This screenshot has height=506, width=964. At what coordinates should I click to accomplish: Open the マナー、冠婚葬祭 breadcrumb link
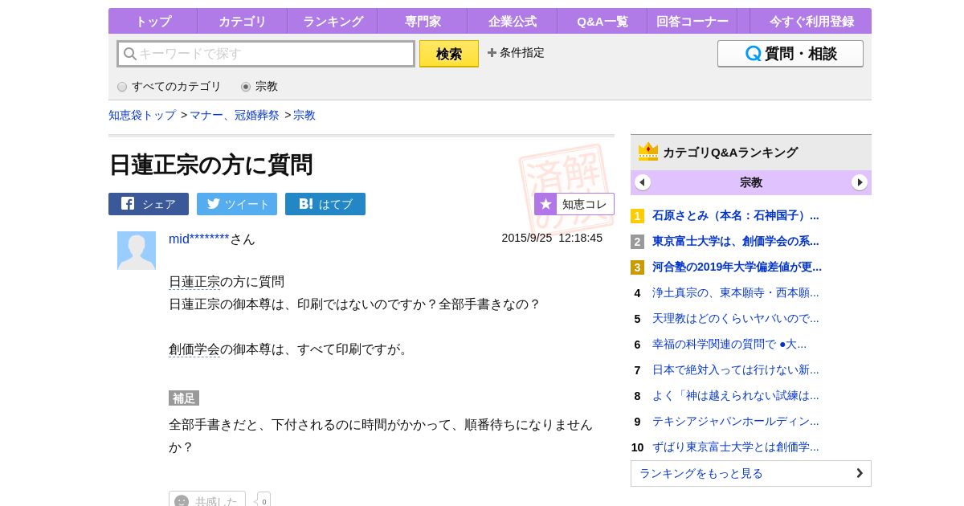coord(235,115)
